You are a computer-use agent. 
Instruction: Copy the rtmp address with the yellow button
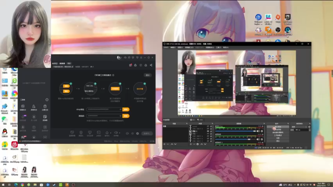[x=126, y=109]
